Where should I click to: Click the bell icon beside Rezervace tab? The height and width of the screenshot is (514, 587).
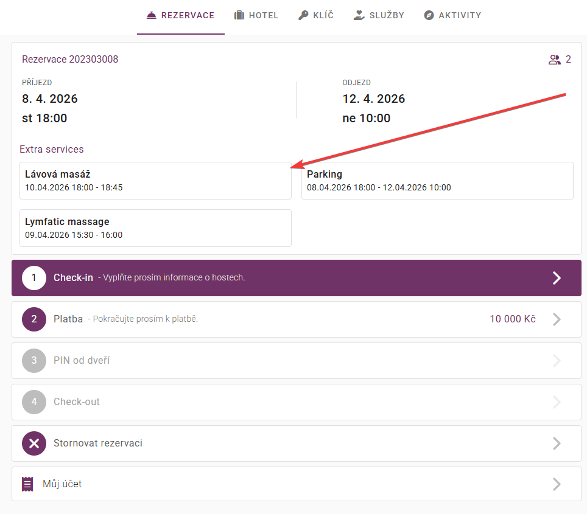(x=152, y=15)
